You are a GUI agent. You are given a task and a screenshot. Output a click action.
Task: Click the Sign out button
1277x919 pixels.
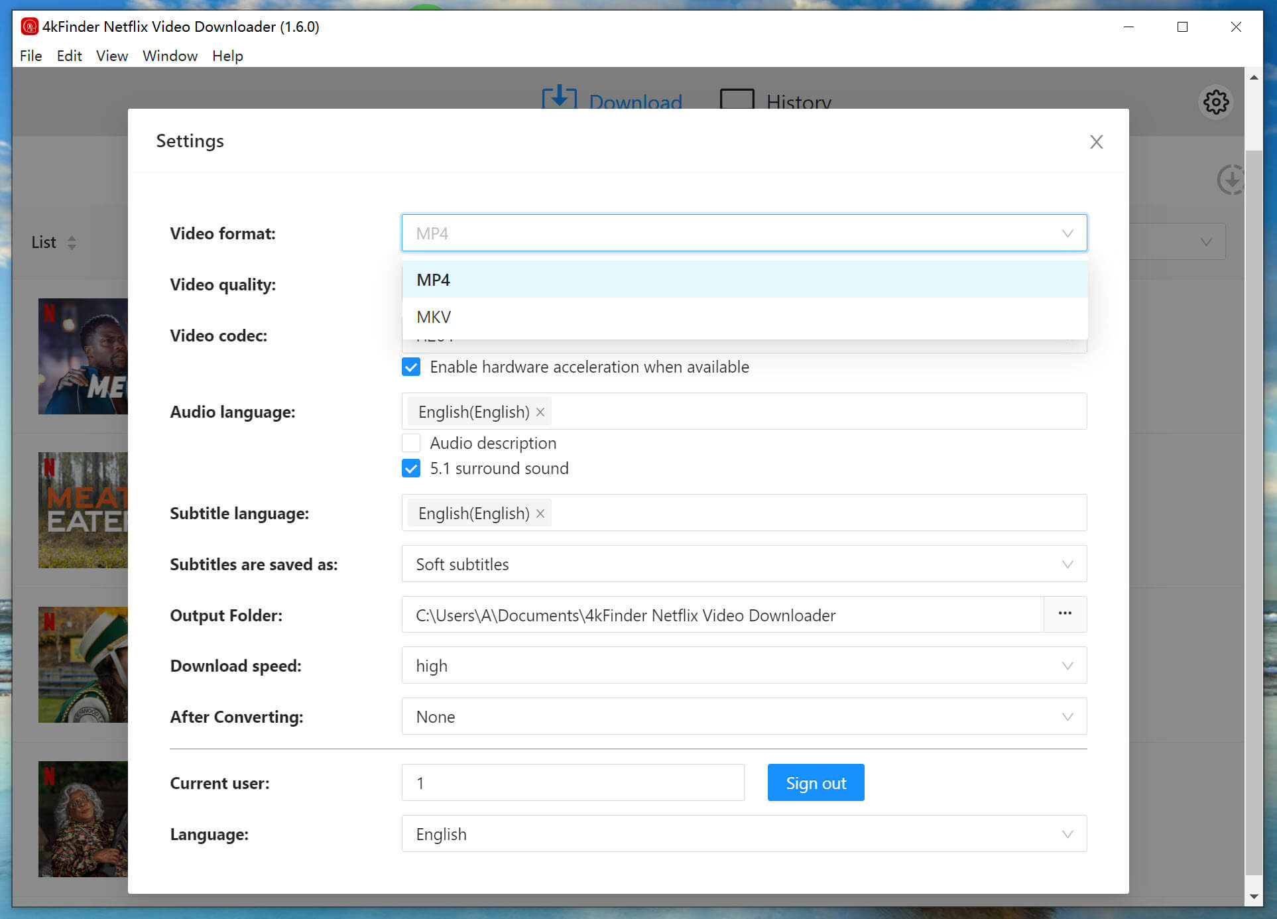(x=816, y=783)
